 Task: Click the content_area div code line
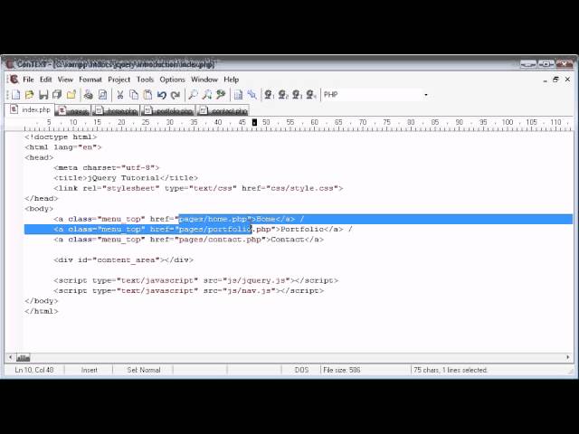(x=123, y=259)
